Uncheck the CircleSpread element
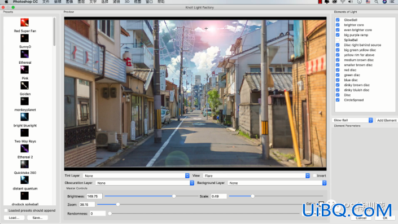Image resolution: width=398 pixels, height=224 pixels. (338, 100)
